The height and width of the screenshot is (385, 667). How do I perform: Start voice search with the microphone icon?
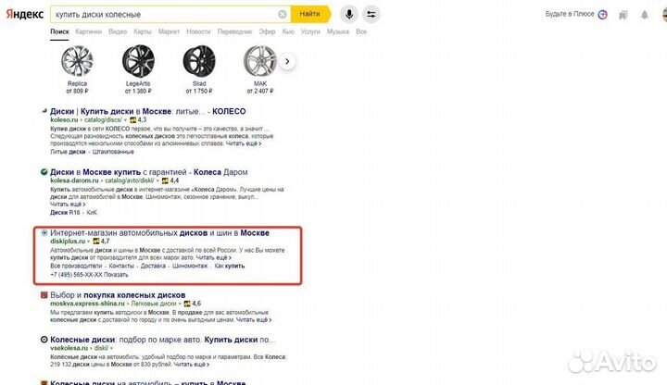pos(349,15)
